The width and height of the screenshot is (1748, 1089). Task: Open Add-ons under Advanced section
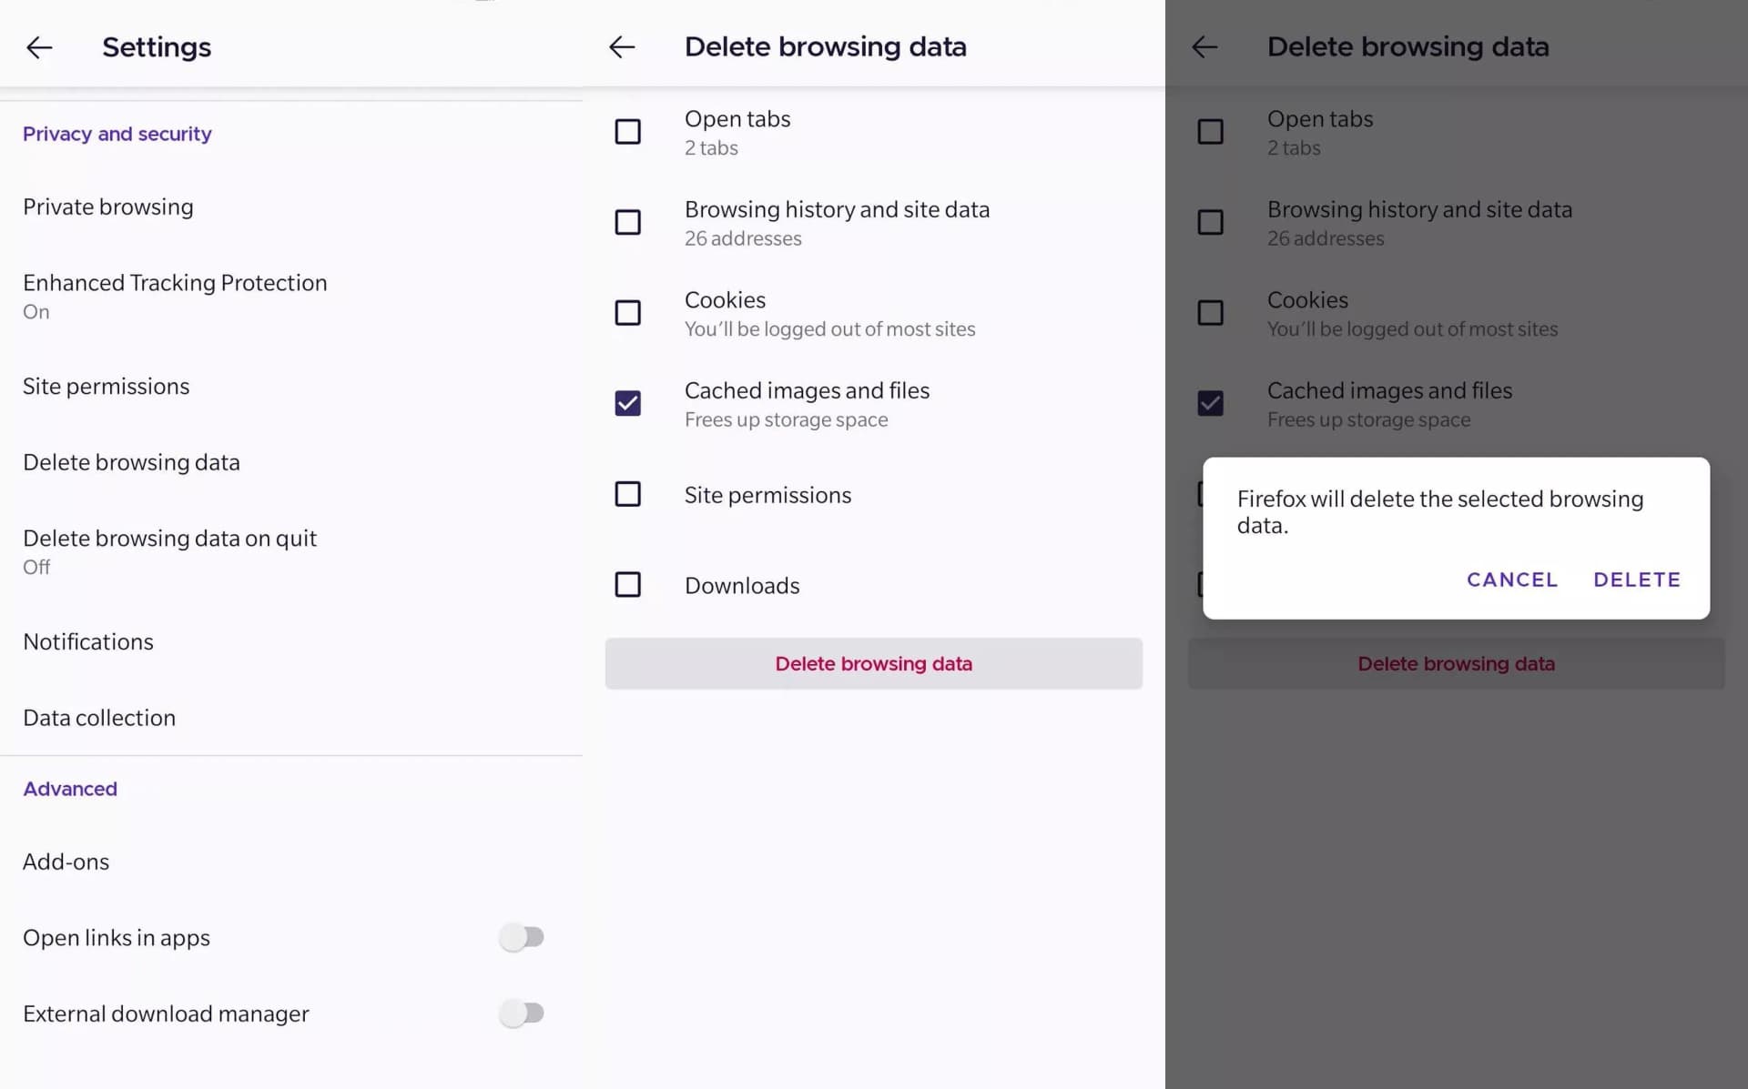click(66, 862)
